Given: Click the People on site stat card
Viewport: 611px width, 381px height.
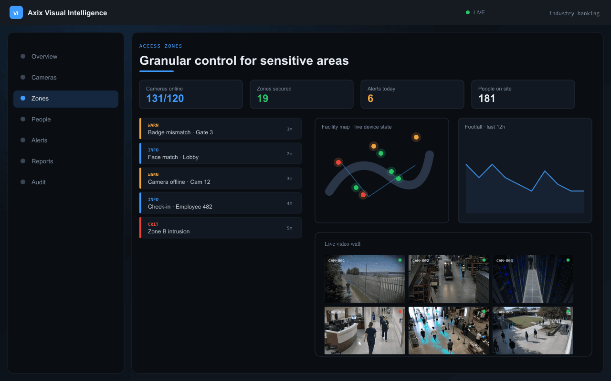Looking at the screenshot, I should pos(523,94).
